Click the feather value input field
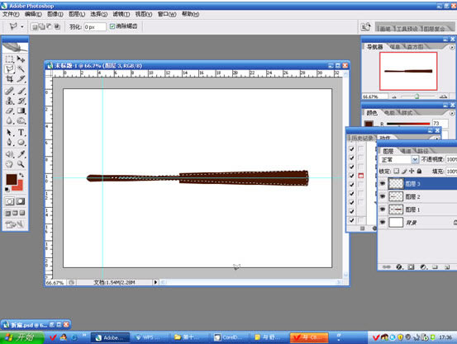The height and width of the screenshot is (344, 457). pyautogui.click(x=95, y=26)
